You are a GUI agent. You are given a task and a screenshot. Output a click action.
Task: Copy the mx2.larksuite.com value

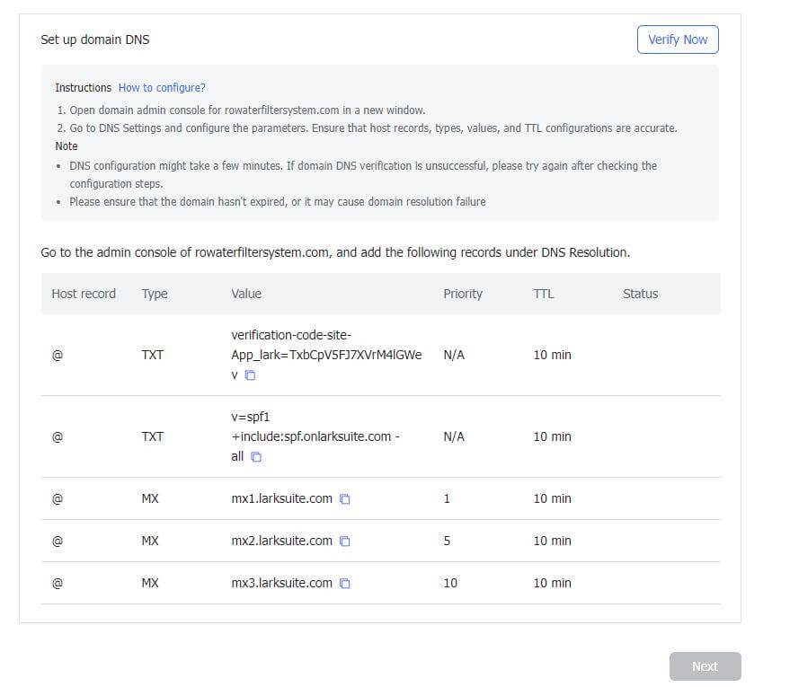(344, 542)
